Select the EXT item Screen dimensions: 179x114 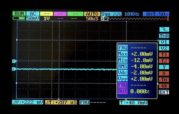(x=164, y=92)
